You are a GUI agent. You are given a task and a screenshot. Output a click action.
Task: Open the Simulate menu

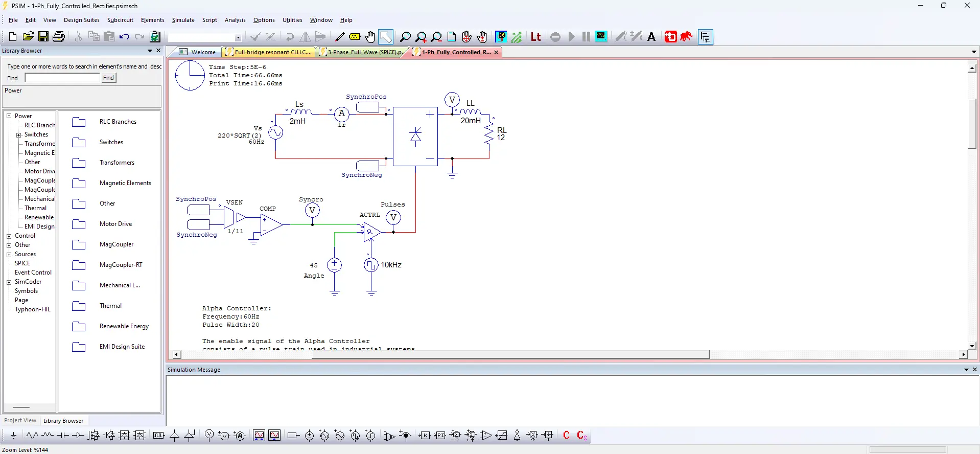coord(183,20)
